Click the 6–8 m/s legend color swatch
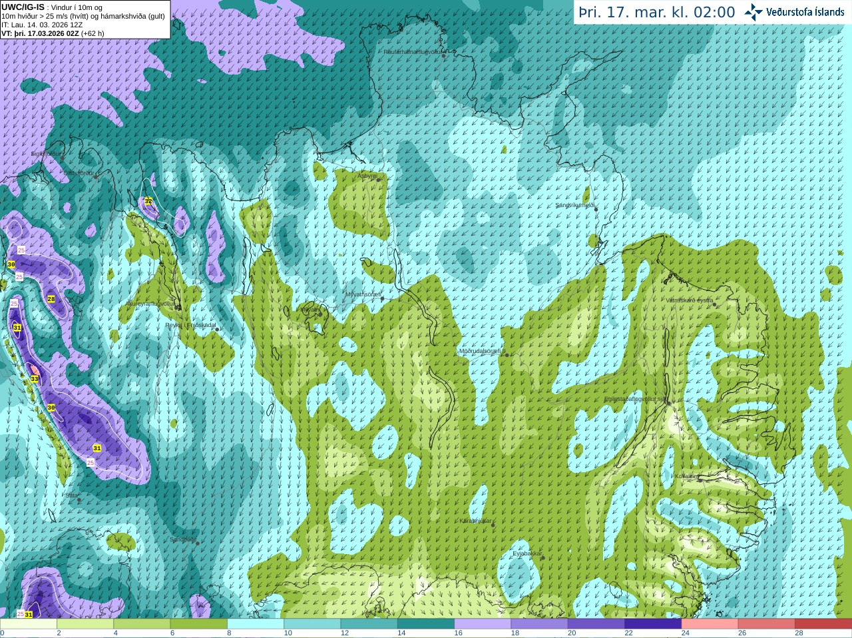 click(199, 624)
